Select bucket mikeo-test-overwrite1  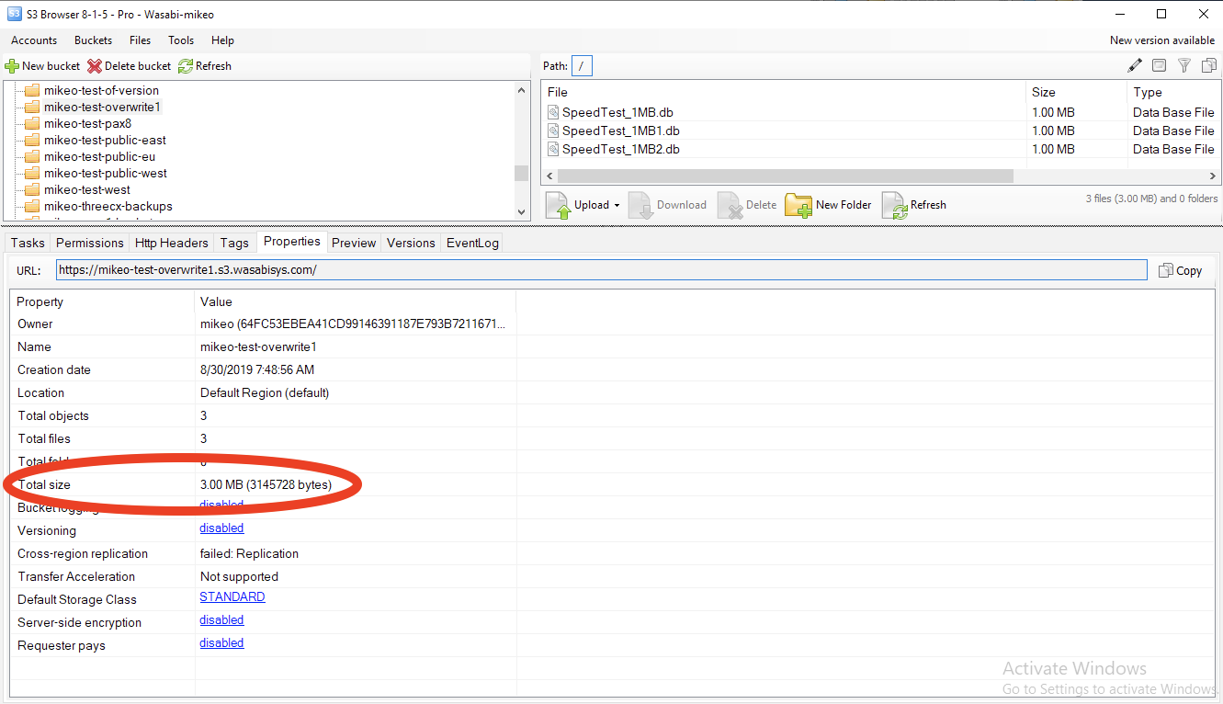102,107
